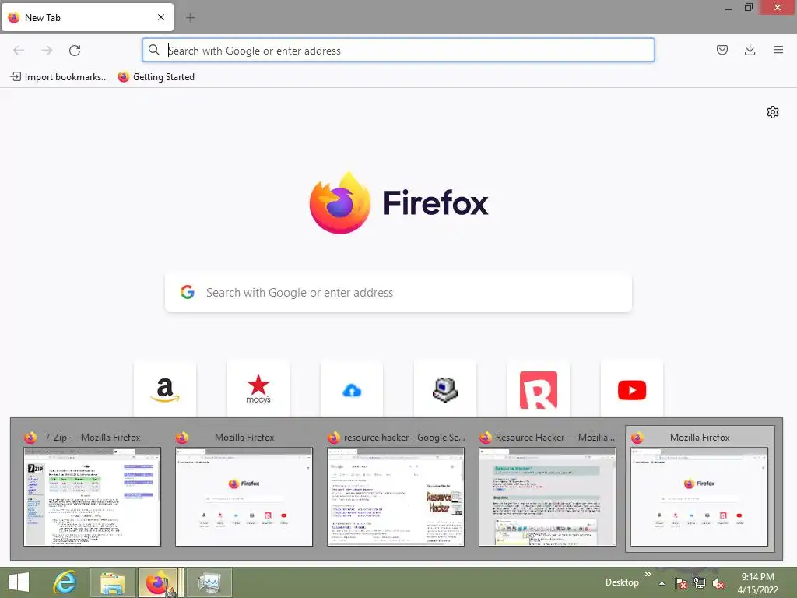
Task: Open the volume speaker tray icon
Action: [718, 583]
